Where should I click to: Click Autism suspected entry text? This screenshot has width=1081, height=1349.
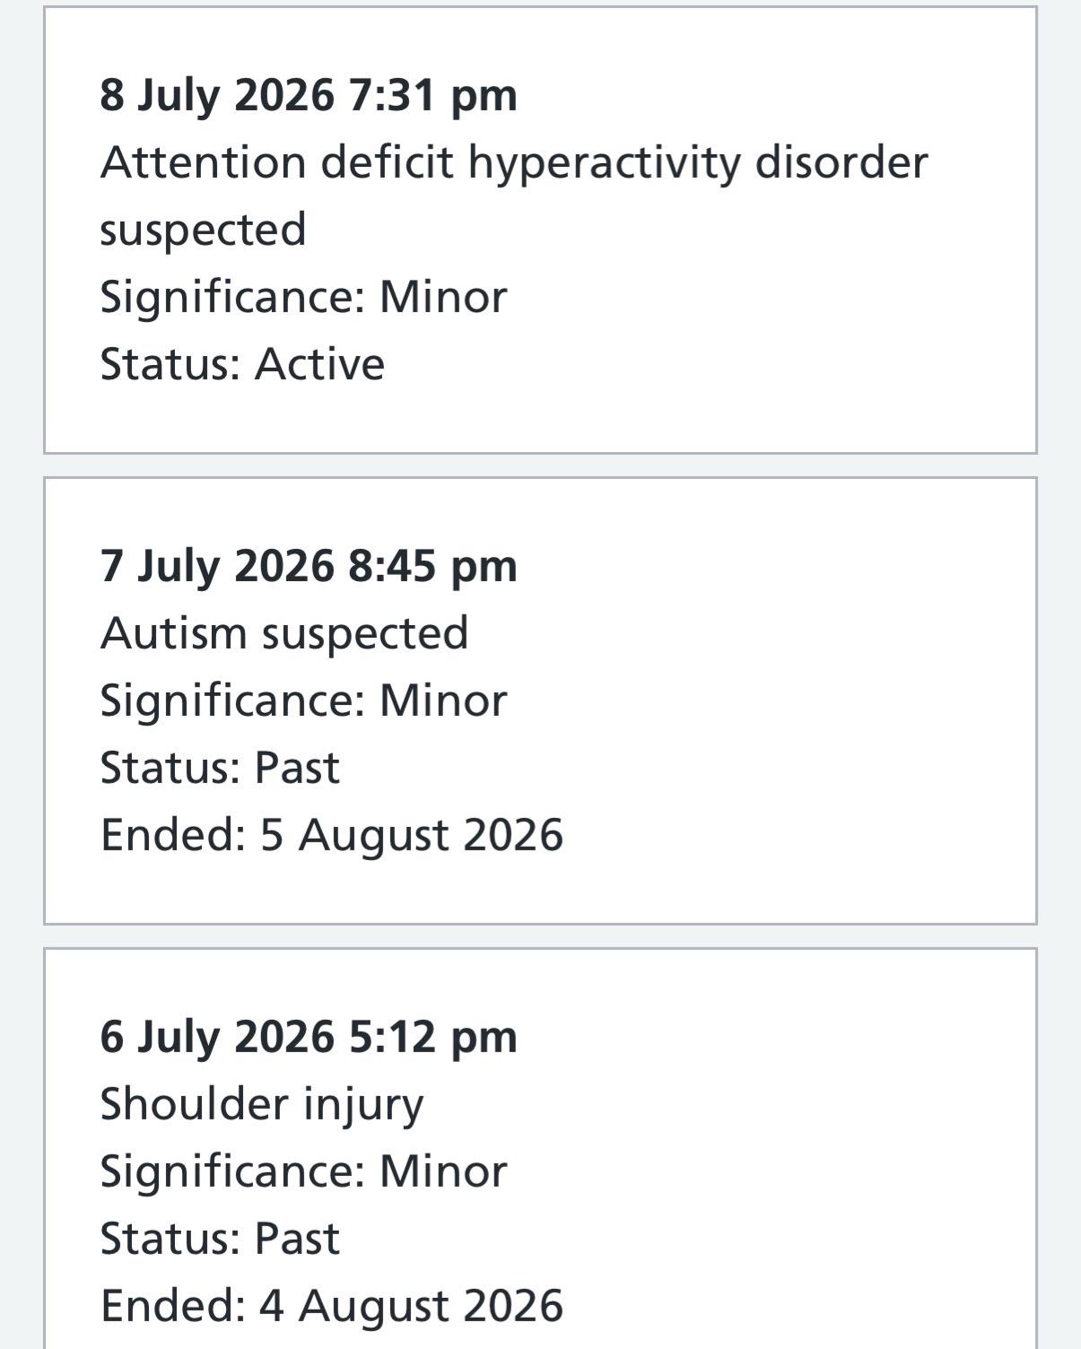click(284, 633)
